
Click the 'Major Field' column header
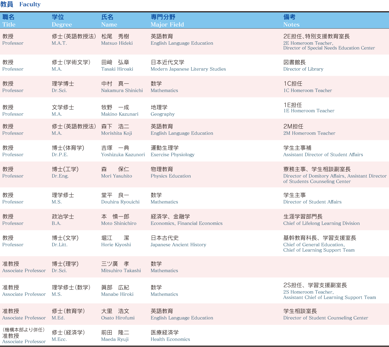coord(167,25)
